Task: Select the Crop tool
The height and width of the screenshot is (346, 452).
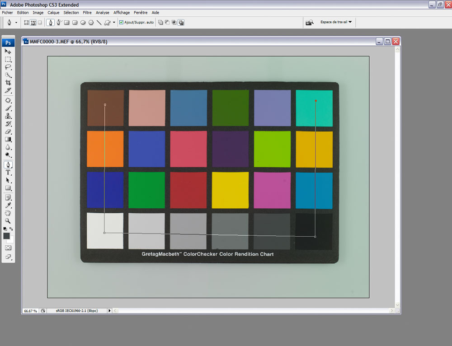Action: [8, 83]
